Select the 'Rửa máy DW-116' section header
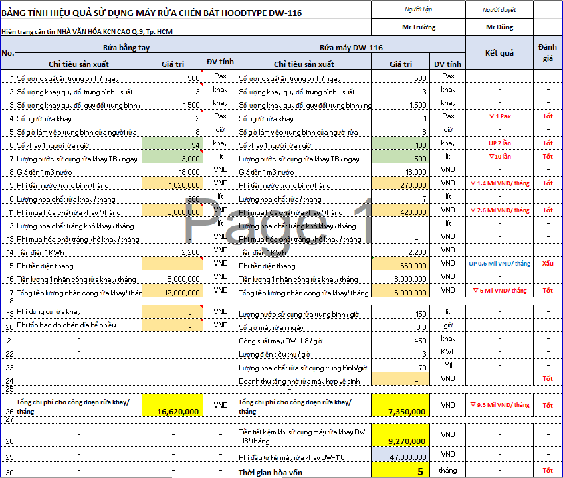Screen dimensions: 563x478 [351, 48]
